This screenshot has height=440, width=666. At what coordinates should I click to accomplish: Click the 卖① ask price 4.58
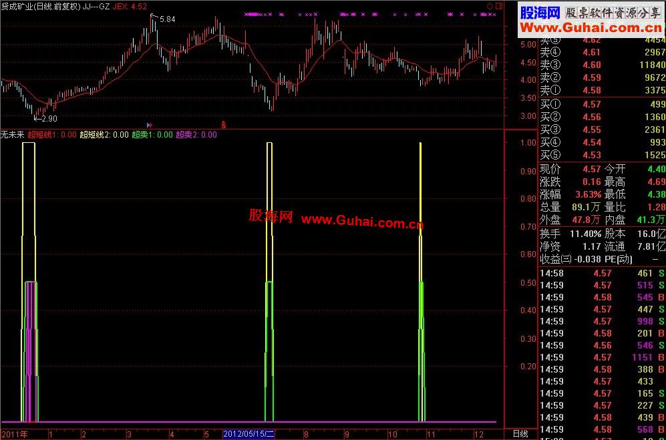tap(593, 90)
